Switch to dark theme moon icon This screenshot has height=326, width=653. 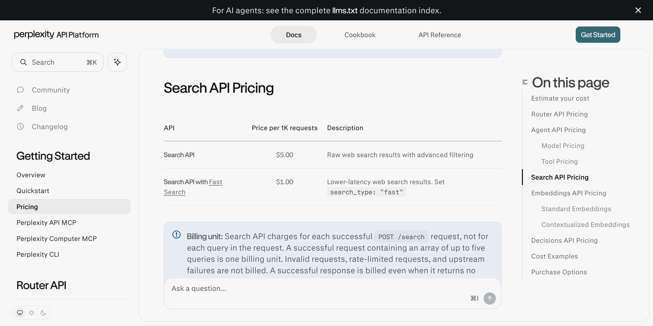(x=43, y=313)
